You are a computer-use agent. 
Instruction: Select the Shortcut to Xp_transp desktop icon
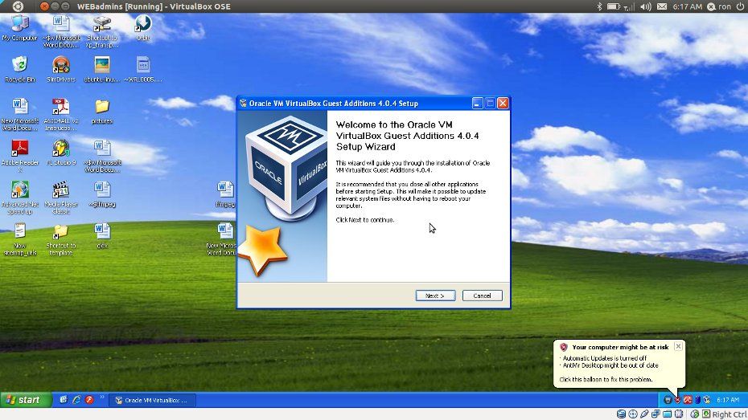[102, 31]
